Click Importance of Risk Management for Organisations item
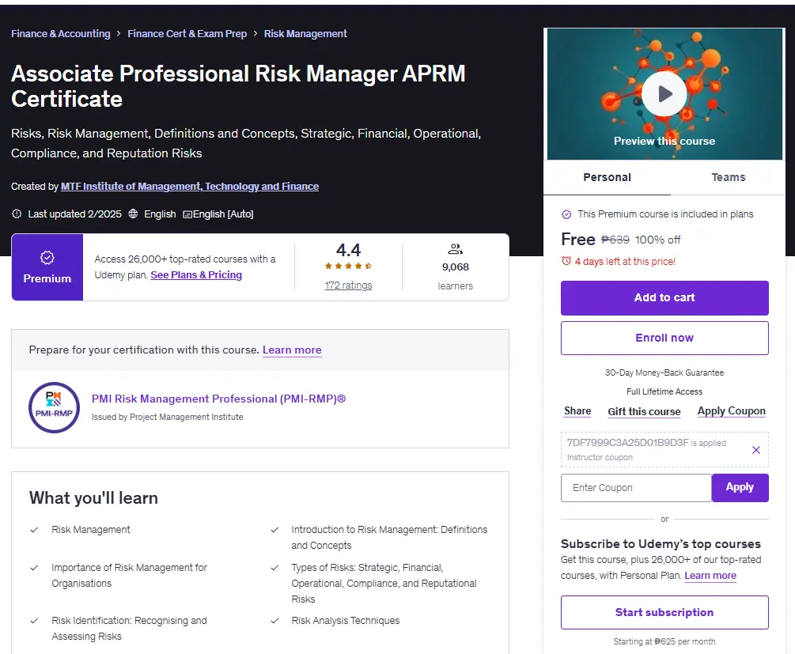This screenshot has height=654, width=795. pyautogui.click(x=129, y=576)
